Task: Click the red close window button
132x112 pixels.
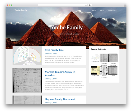Action: pos(8,5)
